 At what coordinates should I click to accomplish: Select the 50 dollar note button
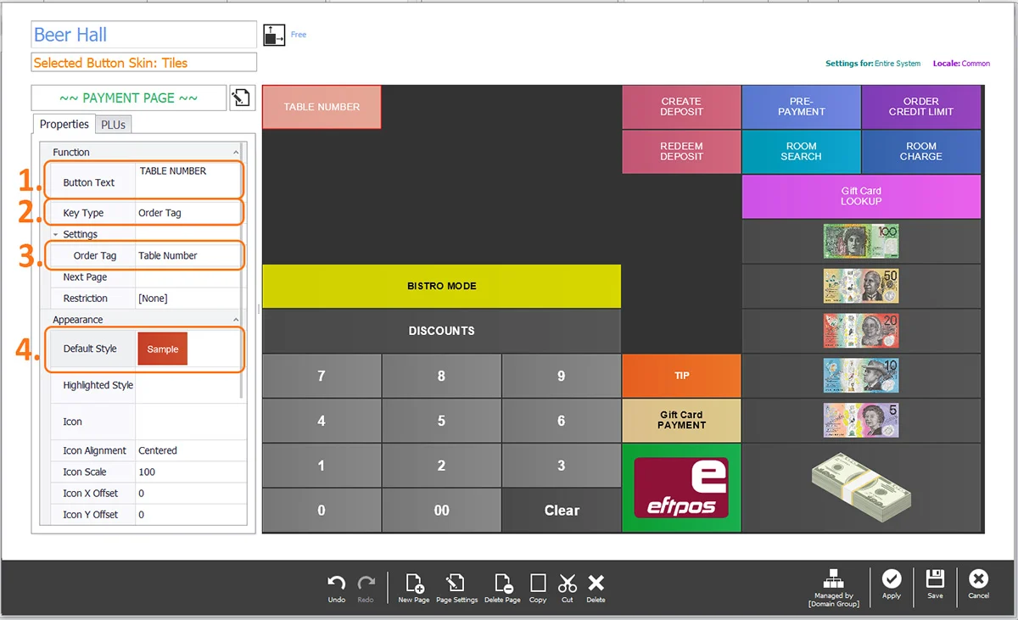pos(861,286)
